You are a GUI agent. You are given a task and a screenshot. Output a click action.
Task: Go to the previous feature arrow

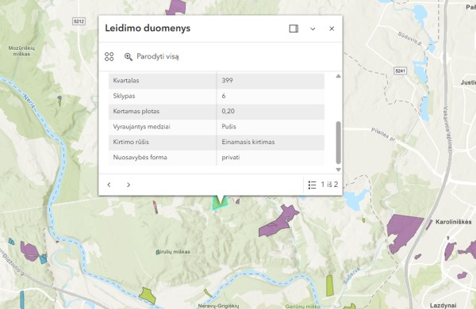click(109, 185)
